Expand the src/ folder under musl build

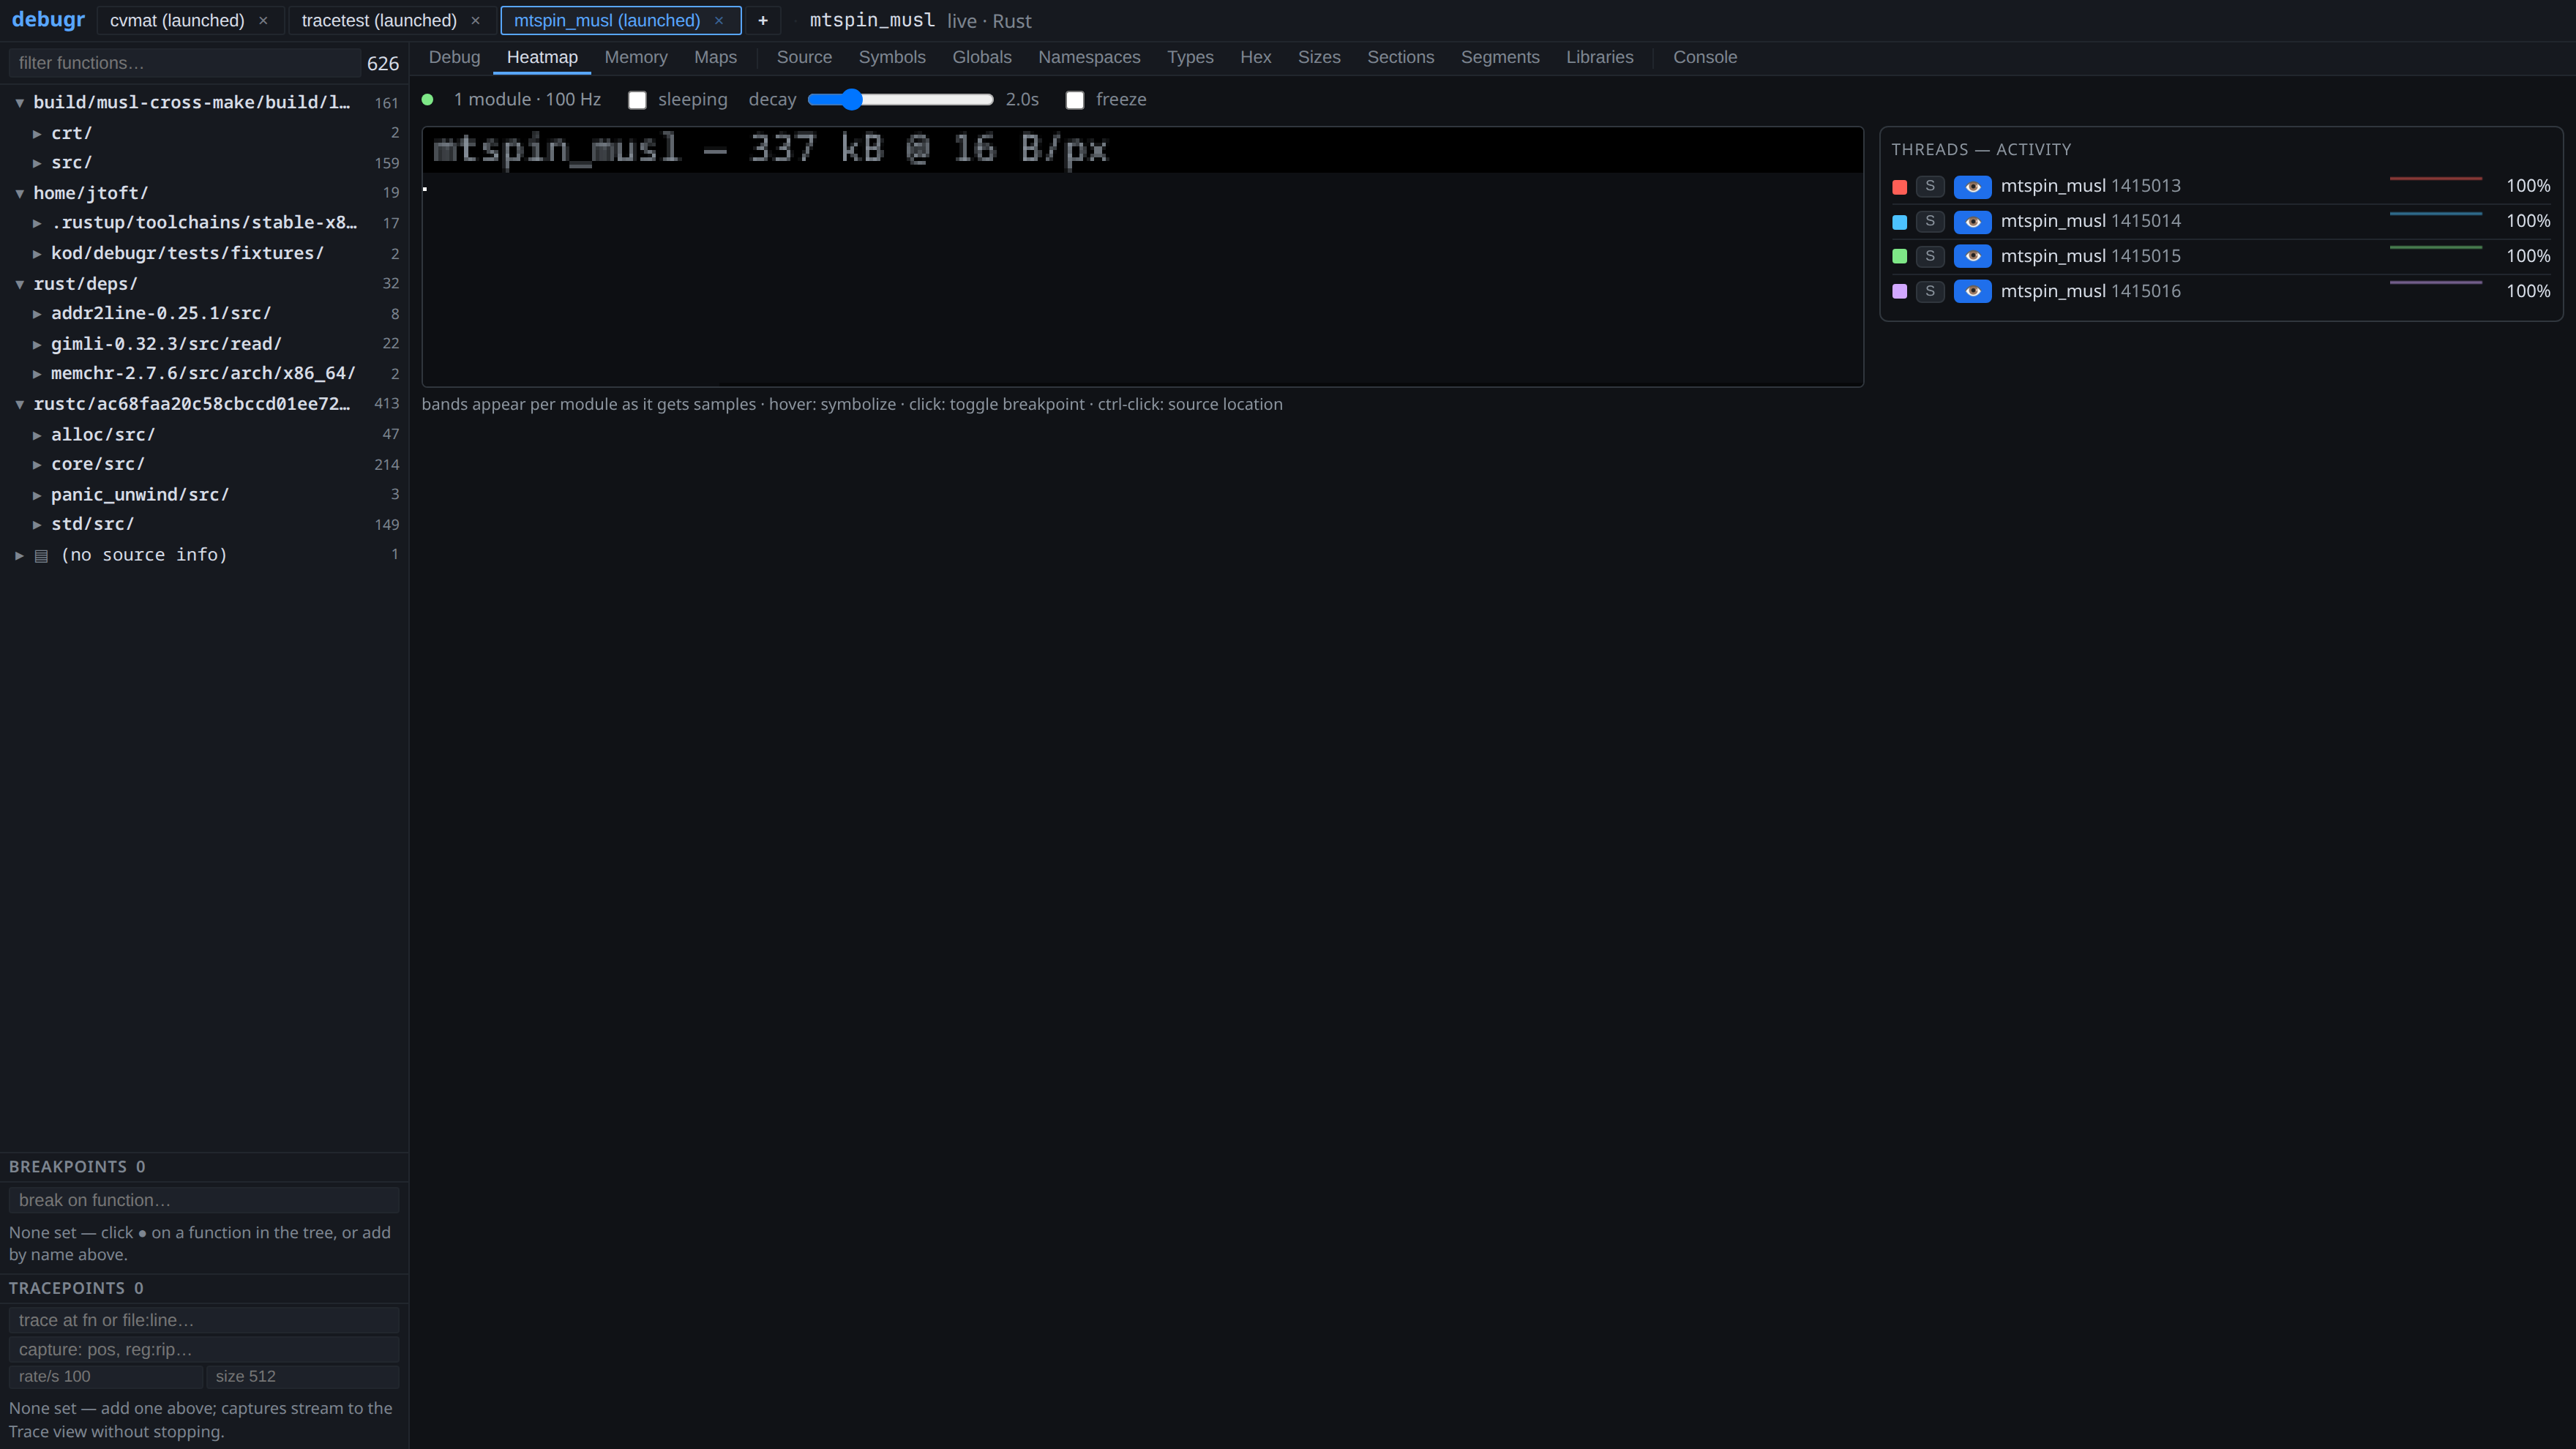point(37,162)
